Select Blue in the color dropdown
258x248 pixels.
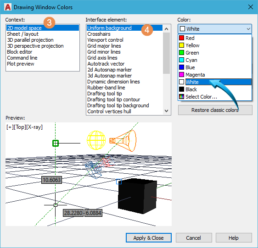point(215,67)
